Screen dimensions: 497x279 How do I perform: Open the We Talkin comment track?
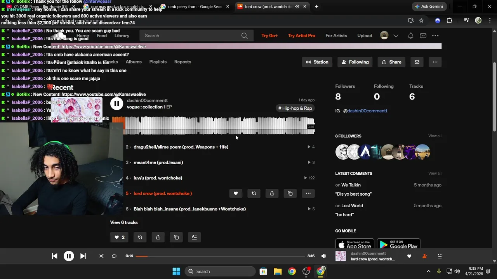pyautogui.click(x=351, y=185)
